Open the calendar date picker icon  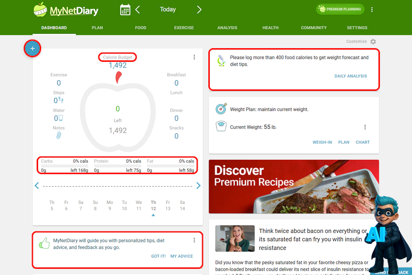(x=125, y=9)
